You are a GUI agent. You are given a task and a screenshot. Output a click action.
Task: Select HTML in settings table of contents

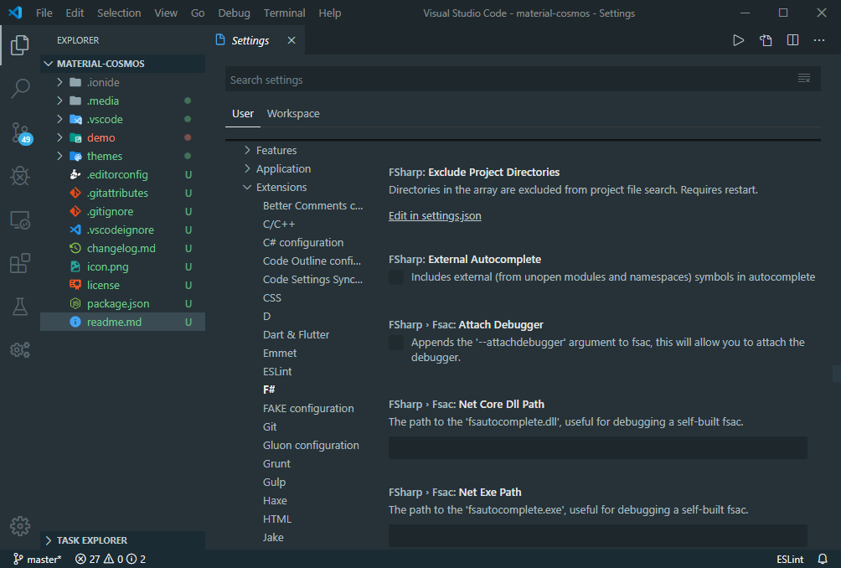tap(277, 519)
